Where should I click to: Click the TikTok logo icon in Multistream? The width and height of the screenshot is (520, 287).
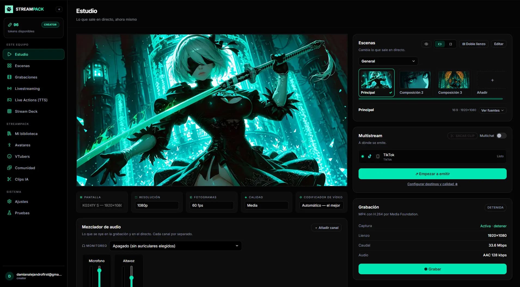click(x=370, y=156)
